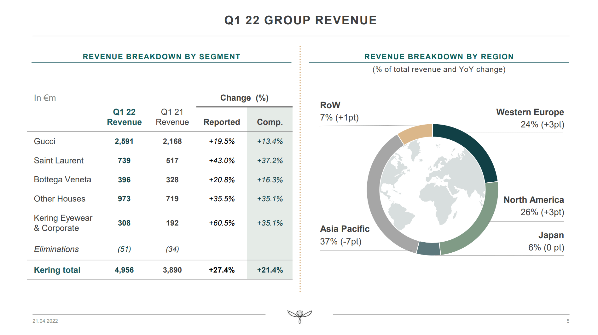Click the '6% (0 pt)' Japan value
This screenshot has width=598, height=335.
546,248
